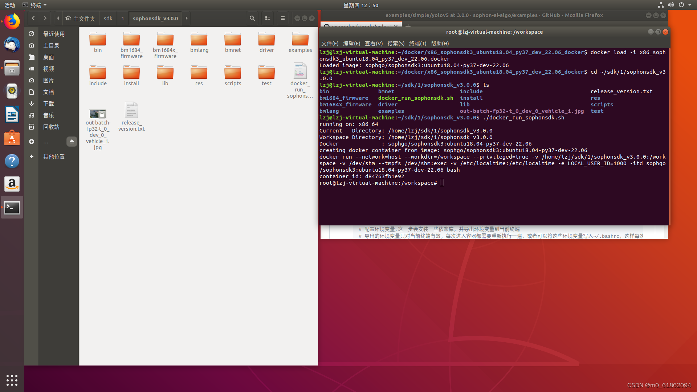Open the install folder
The width and height of the screenshot is (697, 392).
pos(131,76)
